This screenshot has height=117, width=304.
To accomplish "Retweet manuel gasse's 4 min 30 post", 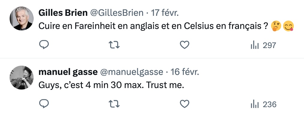I will [114, 104].
